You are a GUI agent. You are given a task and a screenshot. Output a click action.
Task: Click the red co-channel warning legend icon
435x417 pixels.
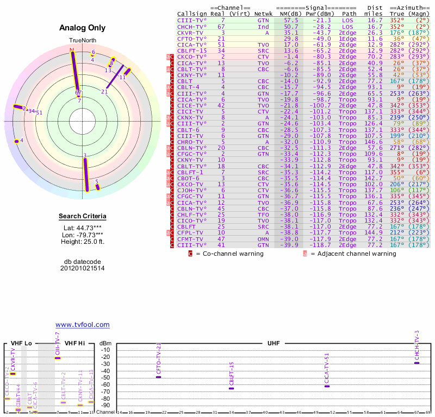click(190, 253)
